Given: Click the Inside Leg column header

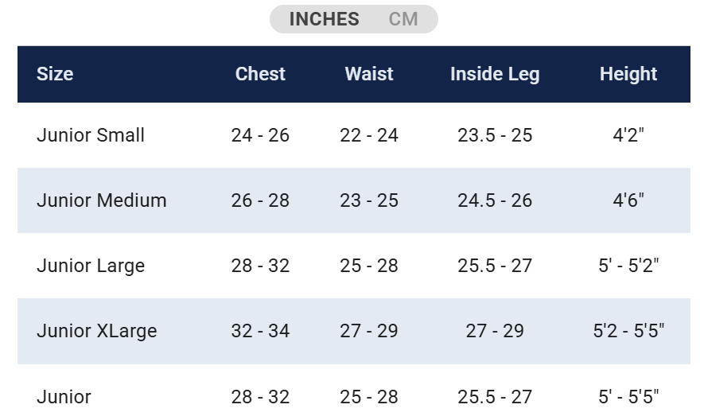Looking at the screenshot, I should tap(495, 74).
